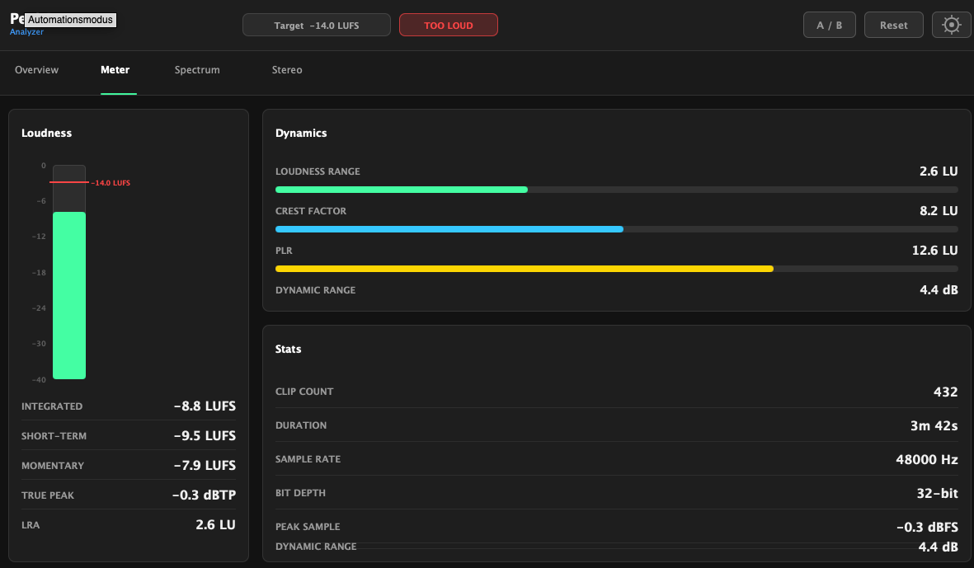974x568 pixels.
Task: Click the Duration value 3m 42s
Action: pos(934,426)
